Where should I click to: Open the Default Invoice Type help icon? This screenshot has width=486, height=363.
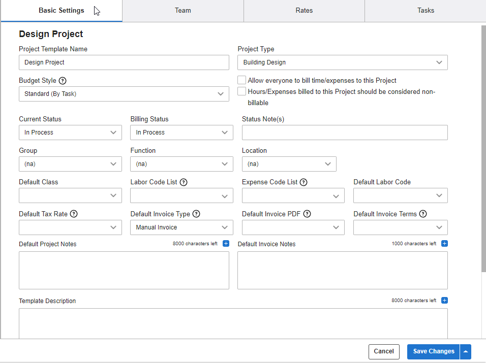(x=197, y=214)
